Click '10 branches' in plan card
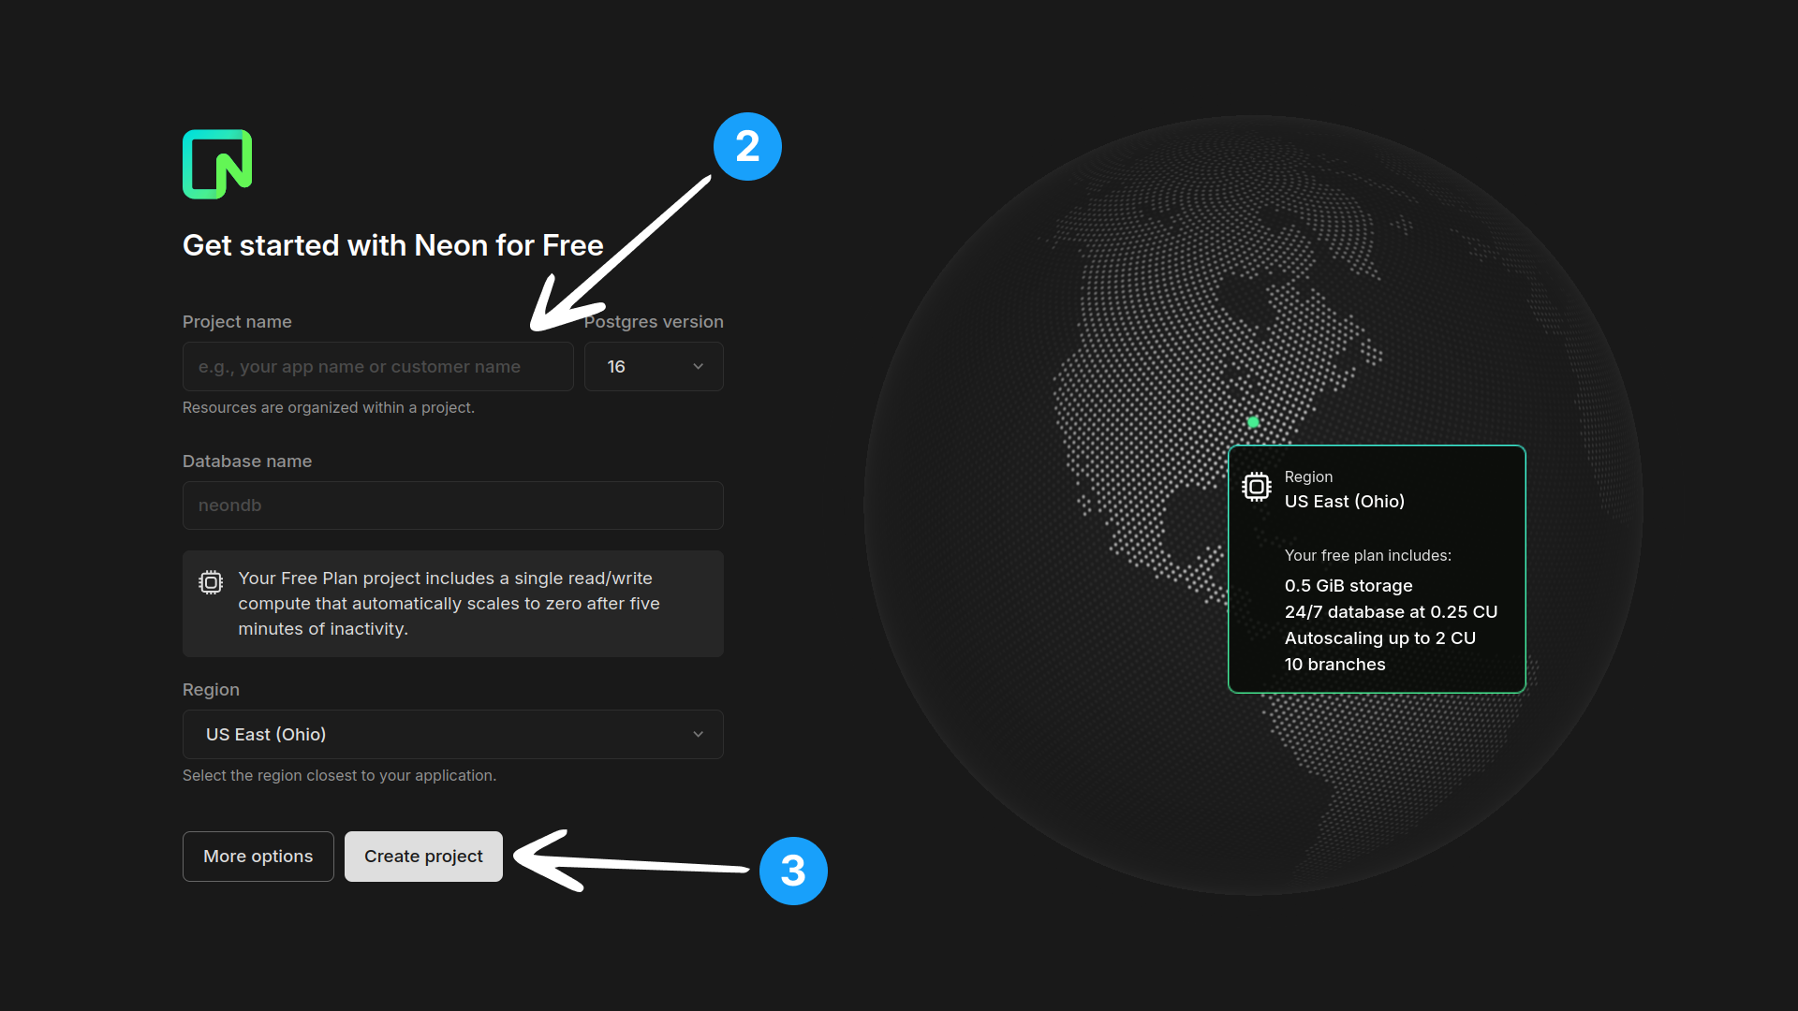Screen dimensions: 1798x1011 point(1335,665)
